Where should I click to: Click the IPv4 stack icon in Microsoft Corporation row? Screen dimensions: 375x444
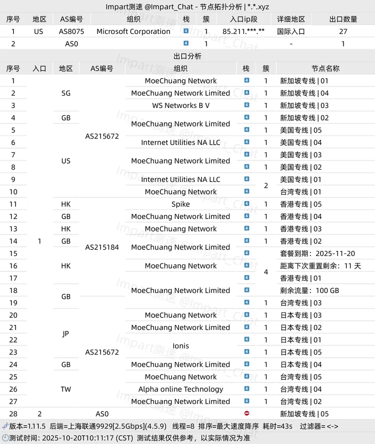(x=186, y=31)
